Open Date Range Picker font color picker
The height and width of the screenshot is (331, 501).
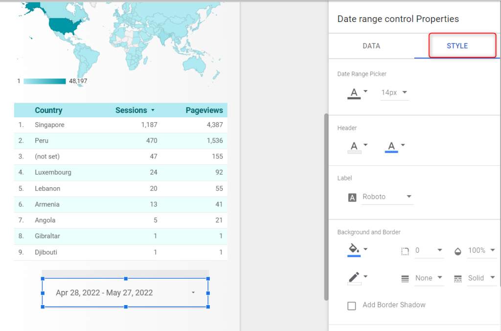357,93
